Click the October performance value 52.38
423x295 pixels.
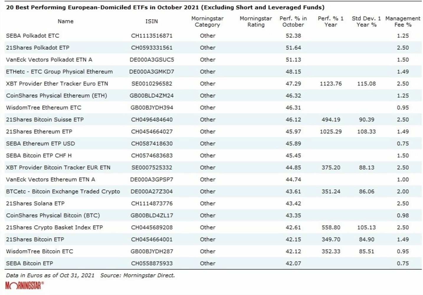point(293,36)
